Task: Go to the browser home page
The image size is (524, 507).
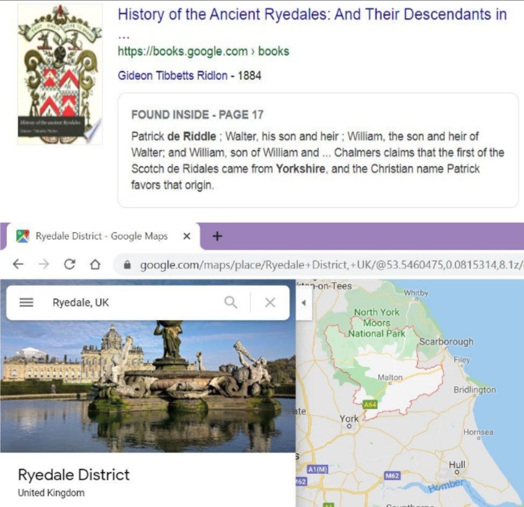Action: click(x=95, y=264)
